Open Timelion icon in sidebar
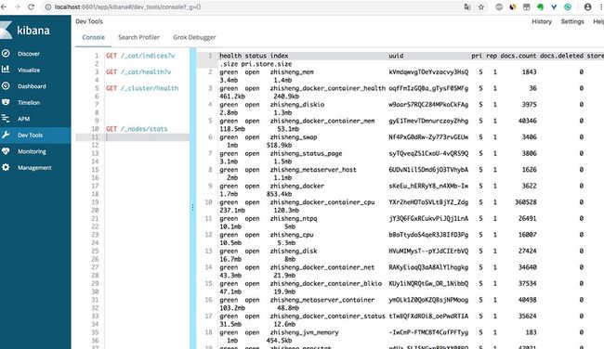Viewport: 604px width, 349px height. click(6, 102)
